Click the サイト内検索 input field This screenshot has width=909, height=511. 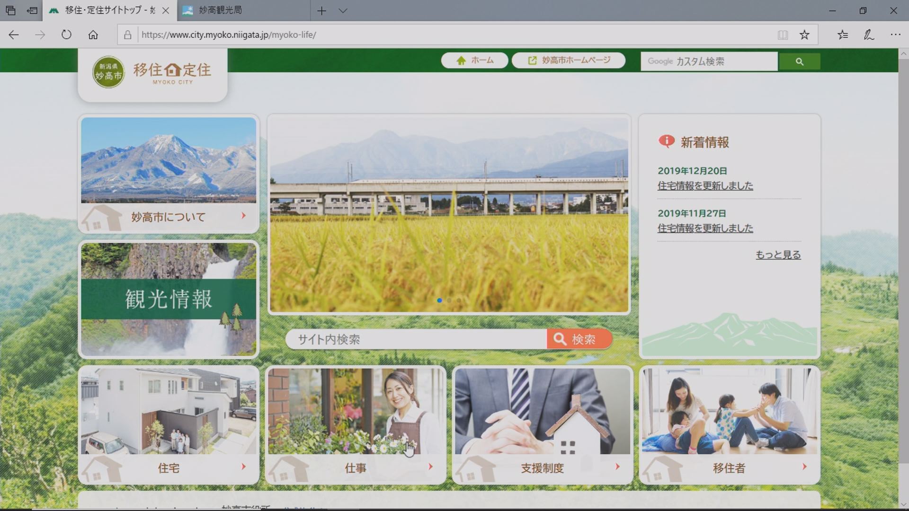tap(416, 339)
